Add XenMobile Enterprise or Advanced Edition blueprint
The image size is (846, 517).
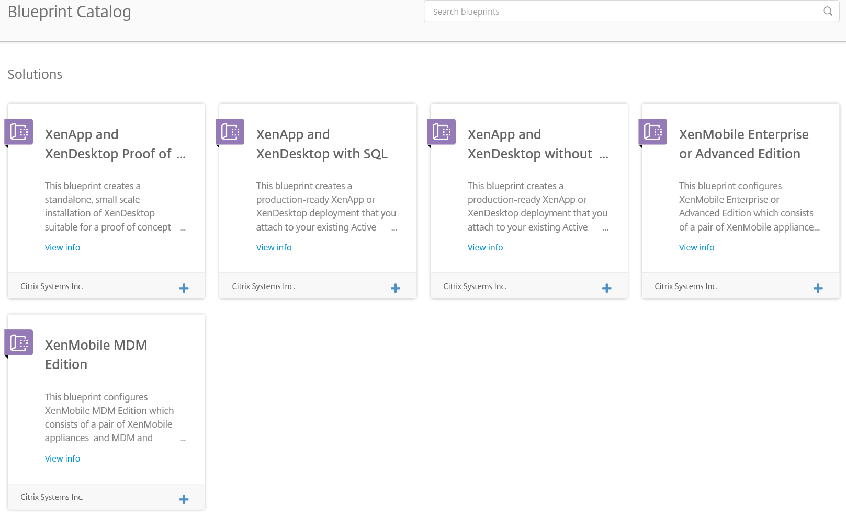tap(818, 288)
